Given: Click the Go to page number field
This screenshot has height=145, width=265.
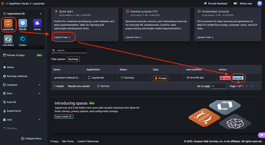Looking at the screenshot, I should [219, 86].
